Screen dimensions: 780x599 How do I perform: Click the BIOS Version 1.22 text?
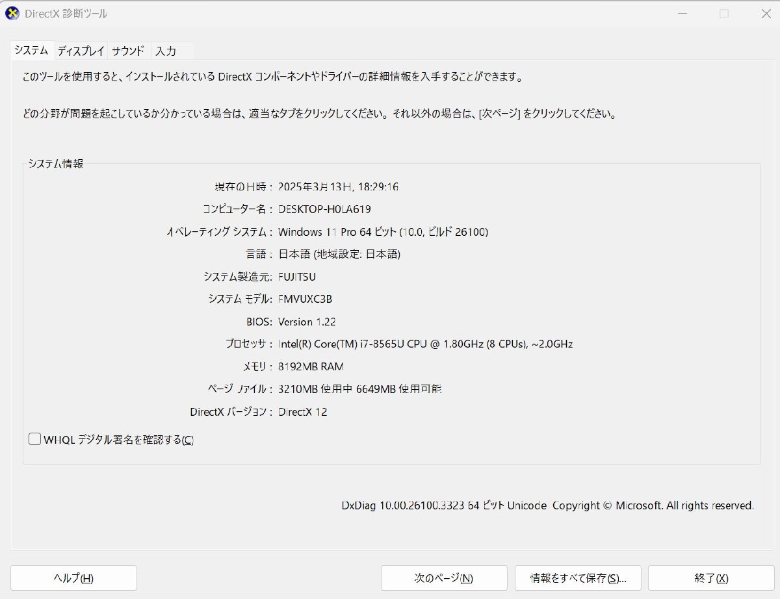click(x=306, y=322)
